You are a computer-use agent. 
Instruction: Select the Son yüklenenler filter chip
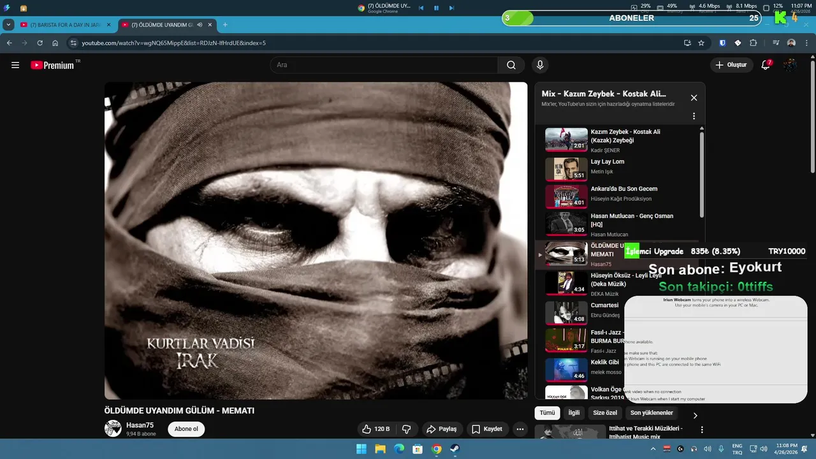click(652, 412)
